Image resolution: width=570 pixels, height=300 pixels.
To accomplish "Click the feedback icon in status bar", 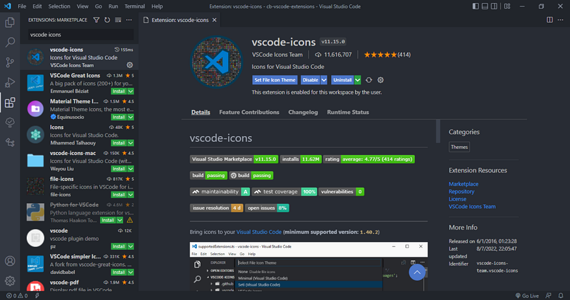I will coord(549,295).
